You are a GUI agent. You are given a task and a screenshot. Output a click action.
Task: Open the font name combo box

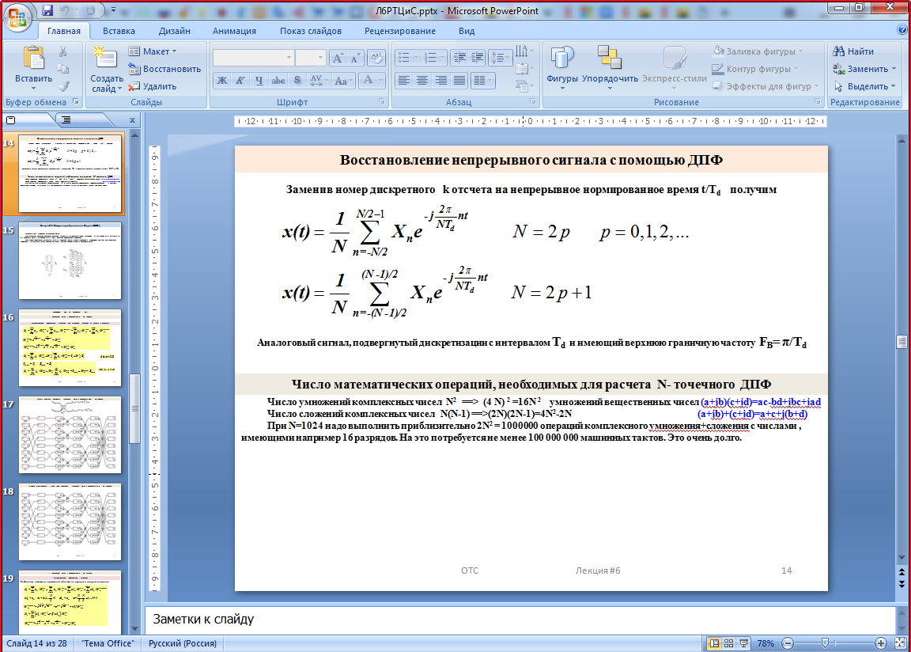coord(253,58)
